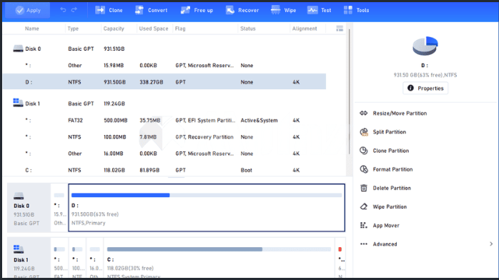
Task: Open the Clone toolbar item
Action: (x=109, y=10)
